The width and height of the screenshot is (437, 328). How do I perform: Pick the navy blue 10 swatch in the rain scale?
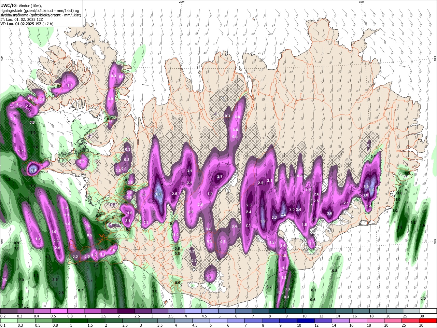pyautogui.click(x=305, y=320)
